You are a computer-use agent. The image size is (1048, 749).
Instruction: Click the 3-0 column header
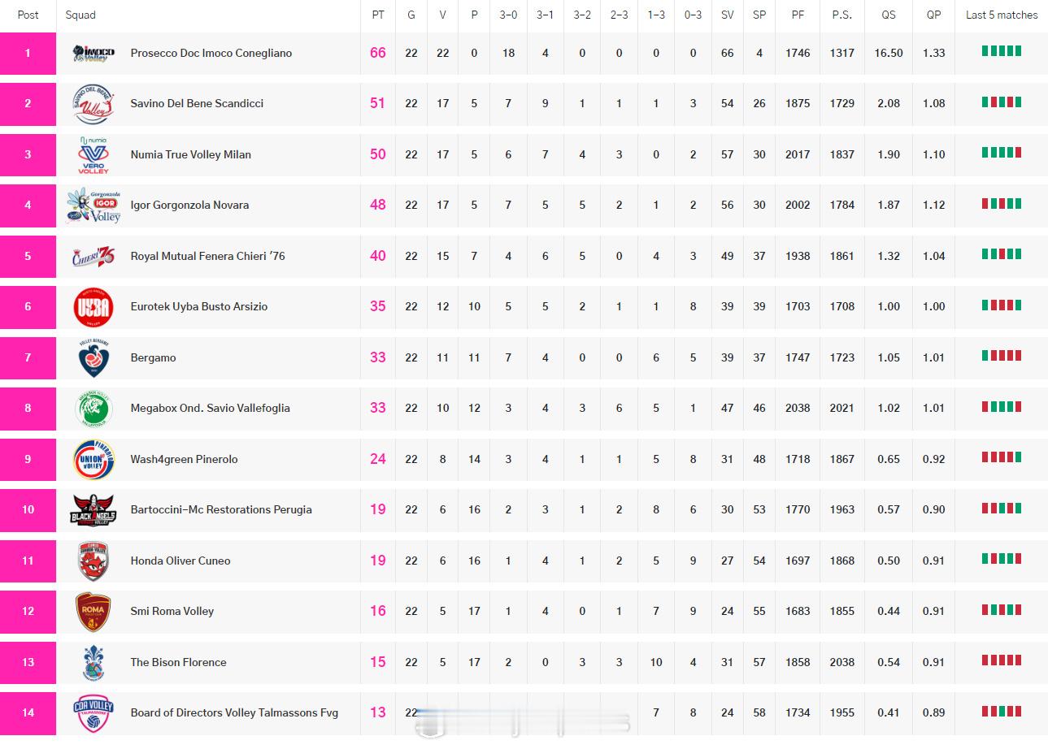(x=508, y=15)
